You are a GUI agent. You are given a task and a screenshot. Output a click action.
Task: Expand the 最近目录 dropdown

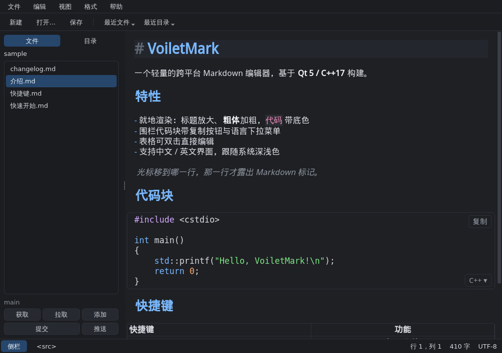click(x=159, y=23)
